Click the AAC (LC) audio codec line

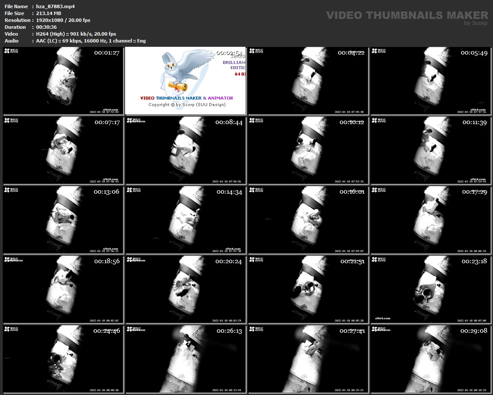click(91, 41)
